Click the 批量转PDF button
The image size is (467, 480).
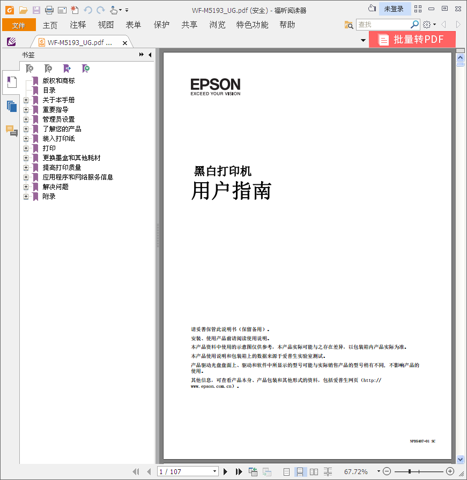point(412,40)
